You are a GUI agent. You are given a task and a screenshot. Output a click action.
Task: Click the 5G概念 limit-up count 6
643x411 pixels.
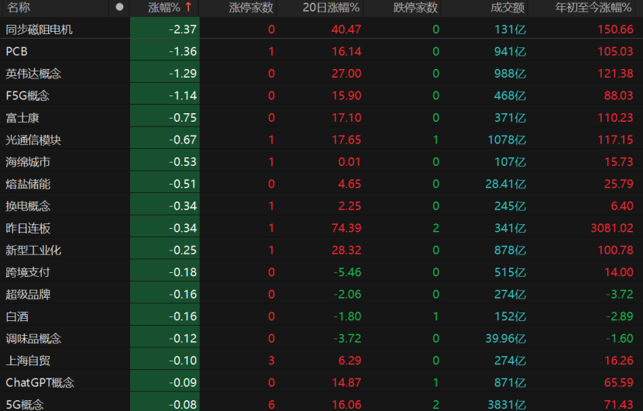[271, 405]
